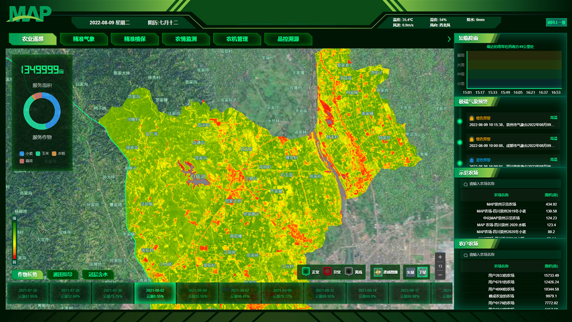The image size is (572, 322).
Task: Open the first 橙色预警 alert card
Action: pos(514,121)
